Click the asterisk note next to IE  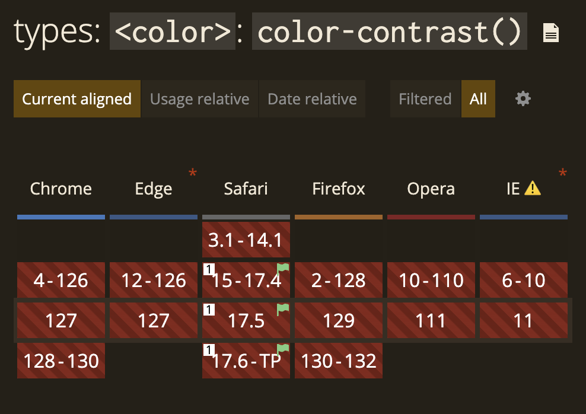562,173
